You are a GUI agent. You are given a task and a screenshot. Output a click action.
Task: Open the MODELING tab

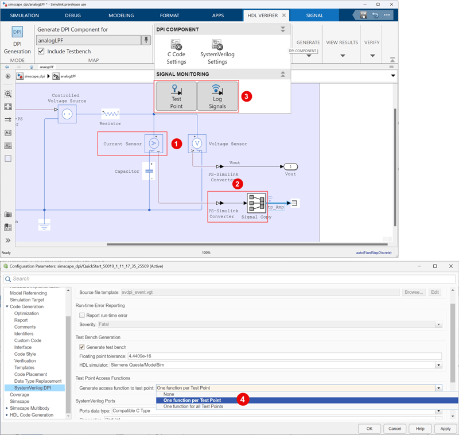(x=121, y=15)
